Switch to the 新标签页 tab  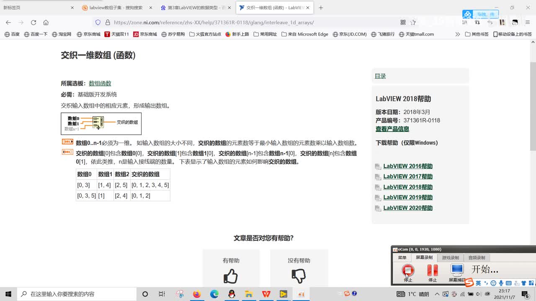point(39,8)
